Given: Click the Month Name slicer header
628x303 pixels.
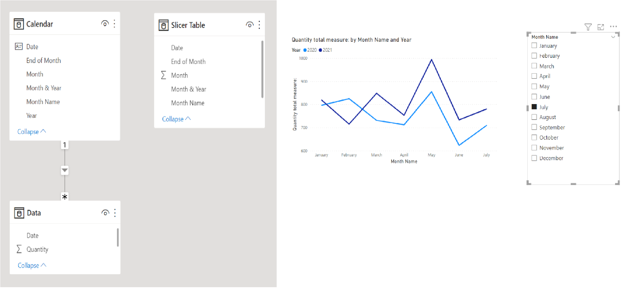Looking at the screenshot, I should (x=545, y=37).
